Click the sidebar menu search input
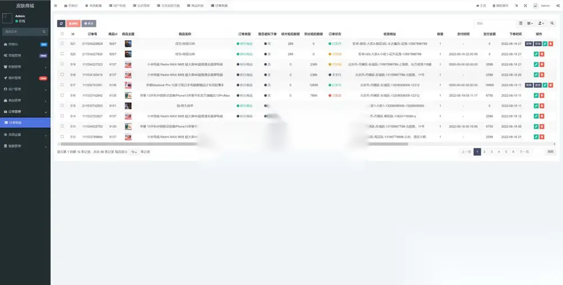The height and width of the screenshot is (285, 563). click(22, 32)
